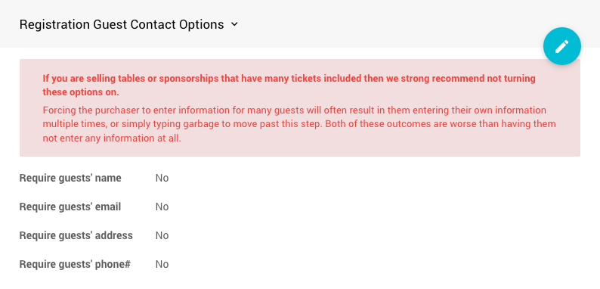
Task: Click the words 'these options on.'
Action: pyautogui.click(x=81, y=92)
